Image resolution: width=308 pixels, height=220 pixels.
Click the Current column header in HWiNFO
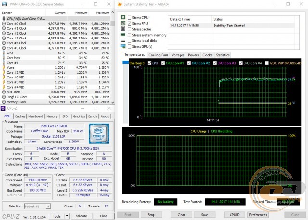pyautogui.click(x=56, y=13)
